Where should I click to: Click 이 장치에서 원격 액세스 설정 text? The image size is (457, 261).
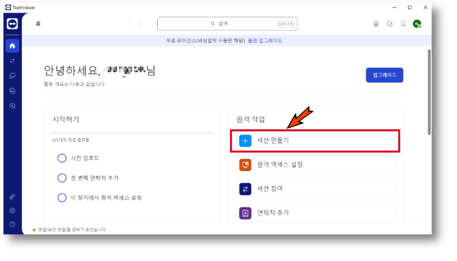tap(106, 197)
